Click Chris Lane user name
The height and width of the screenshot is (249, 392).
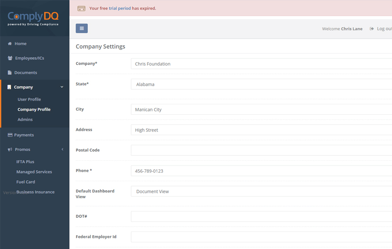(352, 28)
